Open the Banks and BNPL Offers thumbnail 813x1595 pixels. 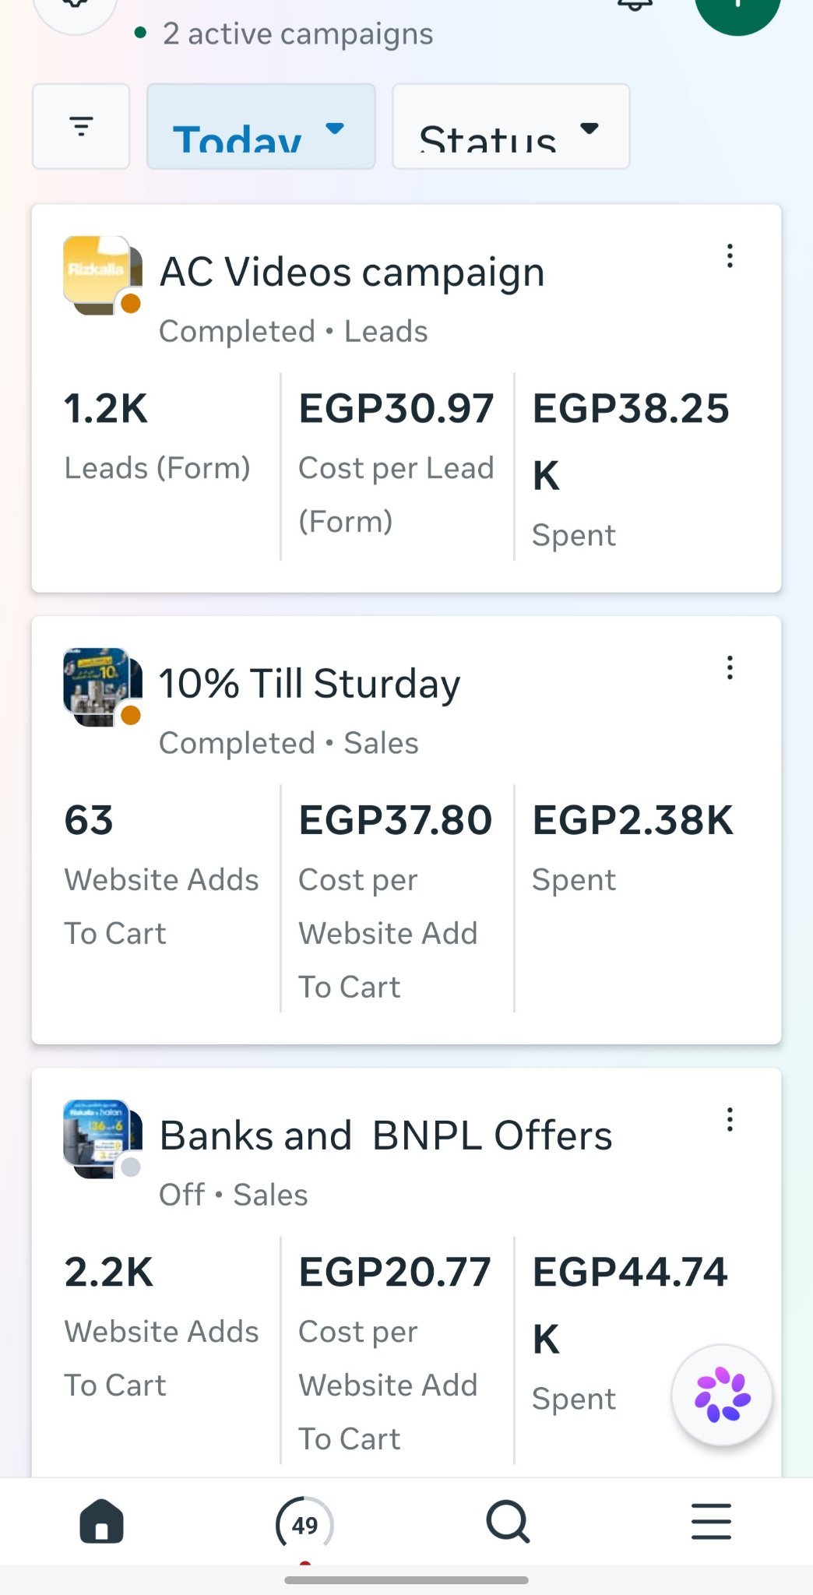[102, 1139]
